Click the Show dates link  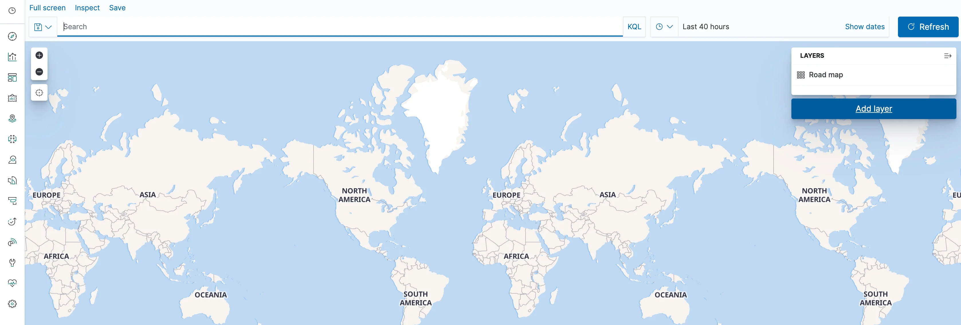pos(864,27)
